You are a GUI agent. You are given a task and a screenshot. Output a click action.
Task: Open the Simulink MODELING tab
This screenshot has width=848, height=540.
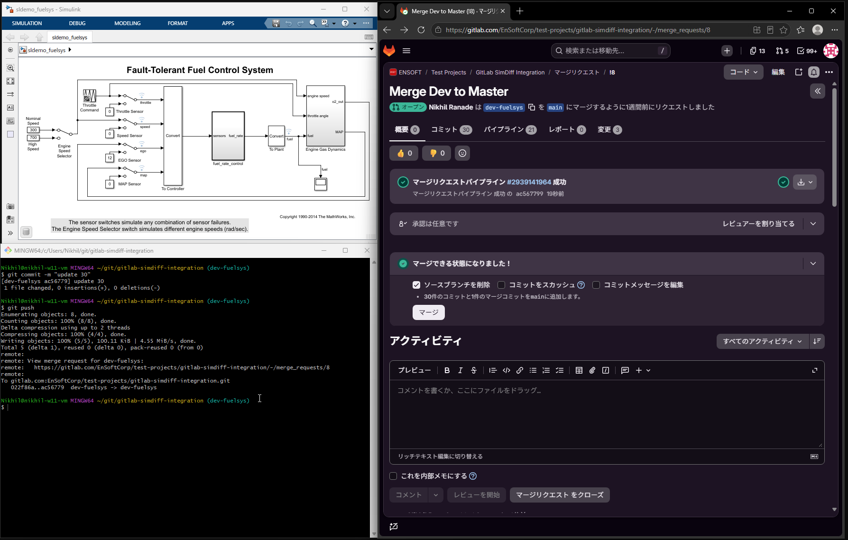click(x=128, y=23)
